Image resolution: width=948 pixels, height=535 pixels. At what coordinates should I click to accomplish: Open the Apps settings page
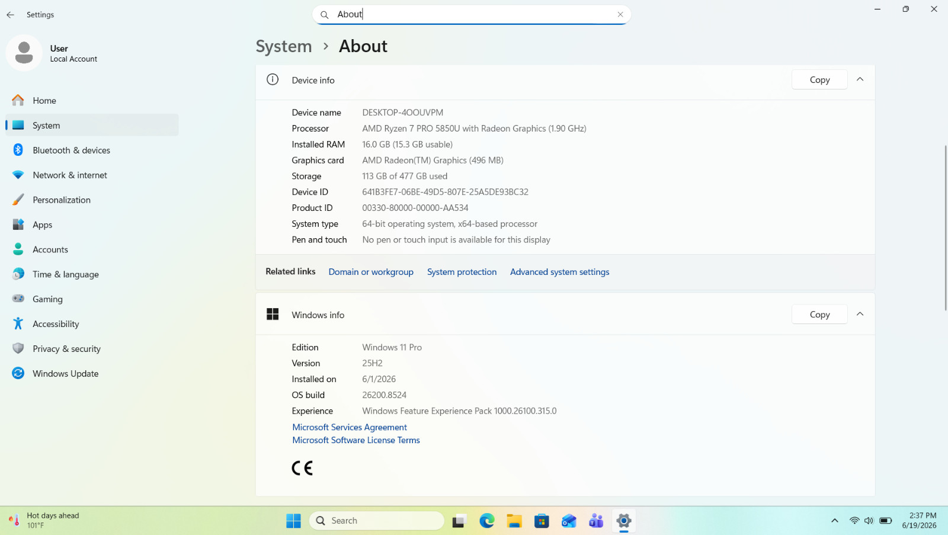pos(92,225)
